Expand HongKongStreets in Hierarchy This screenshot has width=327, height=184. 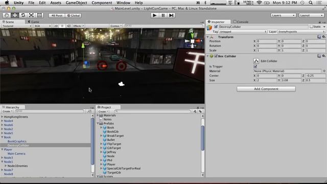coord(2,117)
